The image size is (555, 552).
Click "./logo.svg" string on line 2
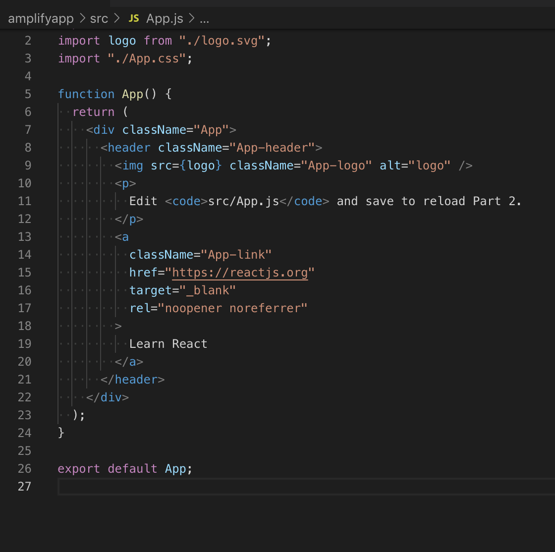point(222,41)
